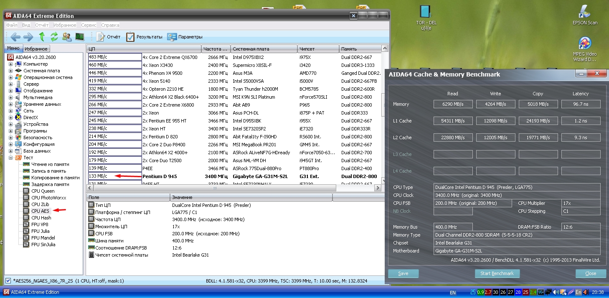Viewport: 609px width, 298px height.
Task: Click the Memory Read 6290 MB/s field
Action: 453,104
